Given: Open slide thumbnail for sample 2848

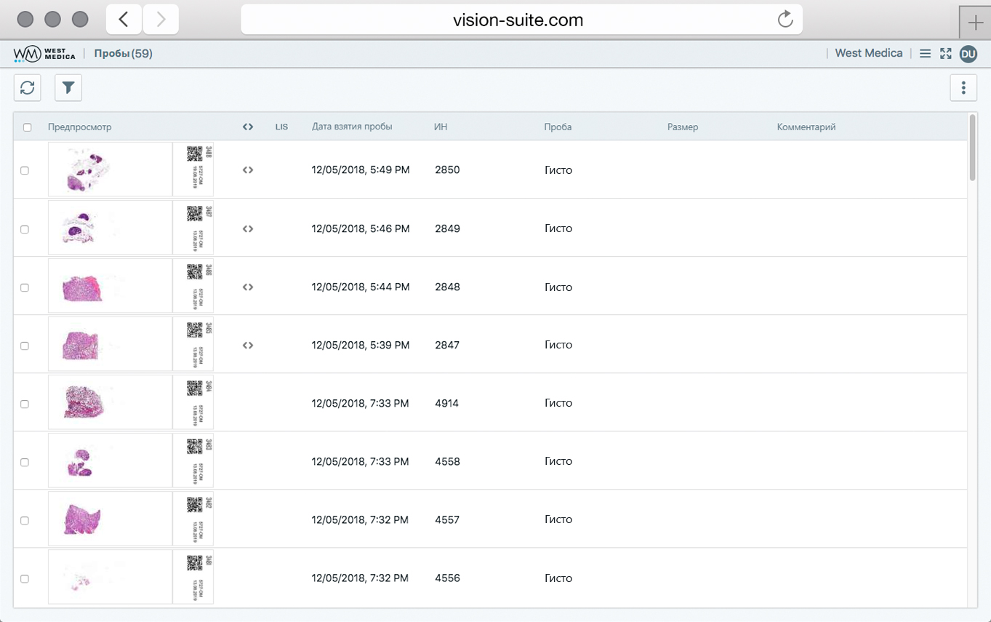Looking at the screenshot, I should coord(110,287).
